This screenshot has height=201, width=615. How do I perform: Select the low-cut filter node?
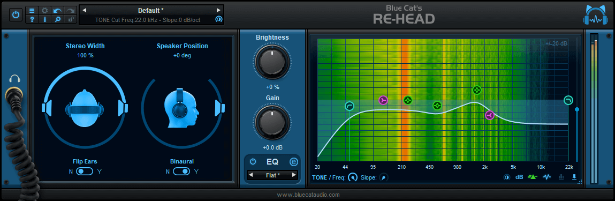click(x=350, y=106)
